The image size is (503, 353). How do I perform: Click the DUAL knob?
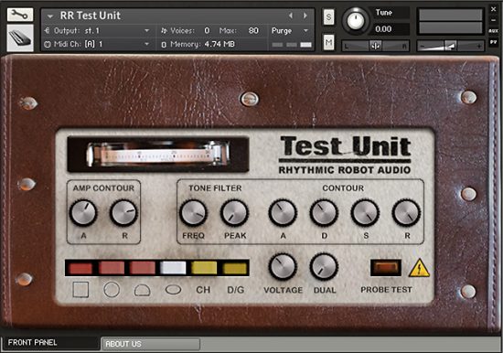(324, 267)
